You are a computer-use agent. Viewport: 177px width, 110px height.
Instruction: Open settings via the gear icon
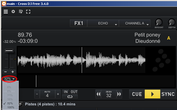[13, 11]
